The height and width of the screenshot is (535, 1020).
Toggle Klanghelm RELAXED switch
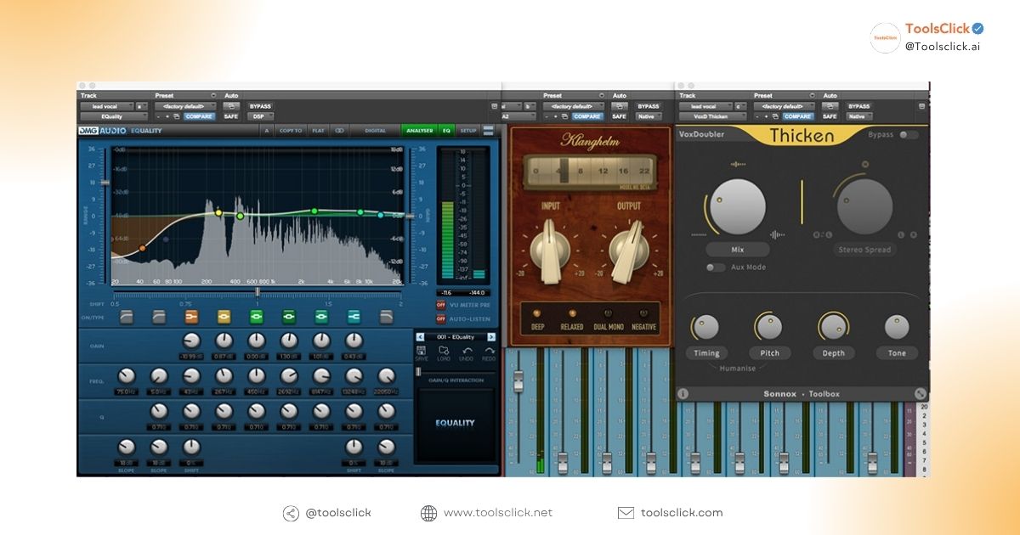click(571, 313)
